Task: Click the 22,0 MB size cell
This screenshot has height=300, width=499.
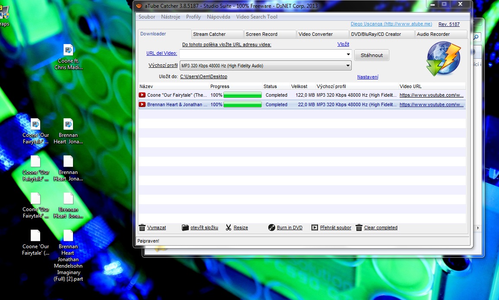Action: (306, 104)
